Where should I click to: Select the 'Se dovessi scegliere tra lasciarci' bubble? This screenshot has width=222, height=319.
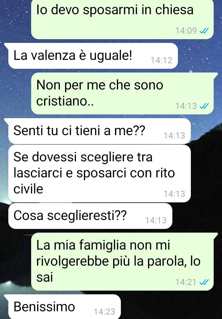pyautogui.click(x=99, y=174)
